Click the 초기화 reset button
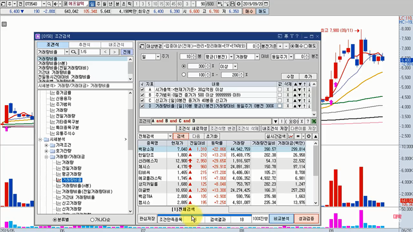Image resolution: width=413 pixels, height=232 pixels. pos(212,136)
